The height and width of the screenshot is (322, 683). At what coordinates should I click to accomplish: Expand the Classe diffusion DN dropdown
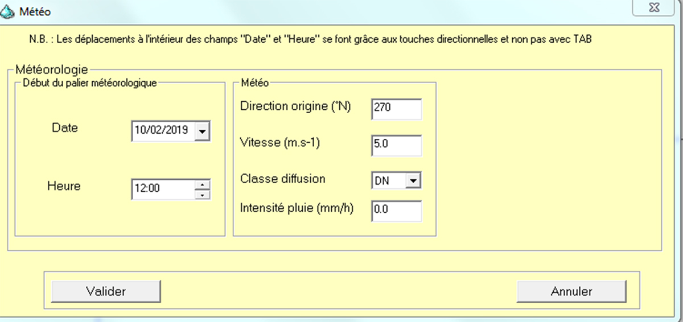(x=414, y=181)
